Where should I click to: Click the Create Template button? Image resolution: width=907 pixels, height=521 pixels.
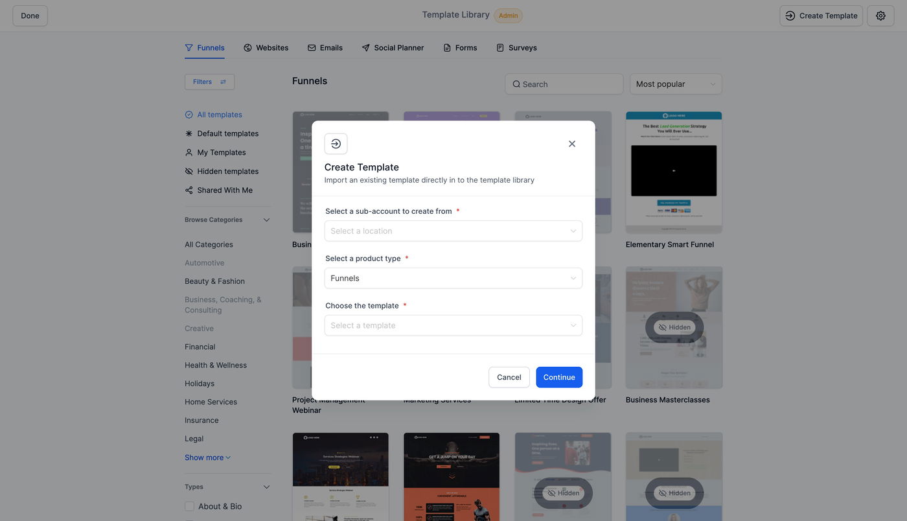[x=821, y=16]
